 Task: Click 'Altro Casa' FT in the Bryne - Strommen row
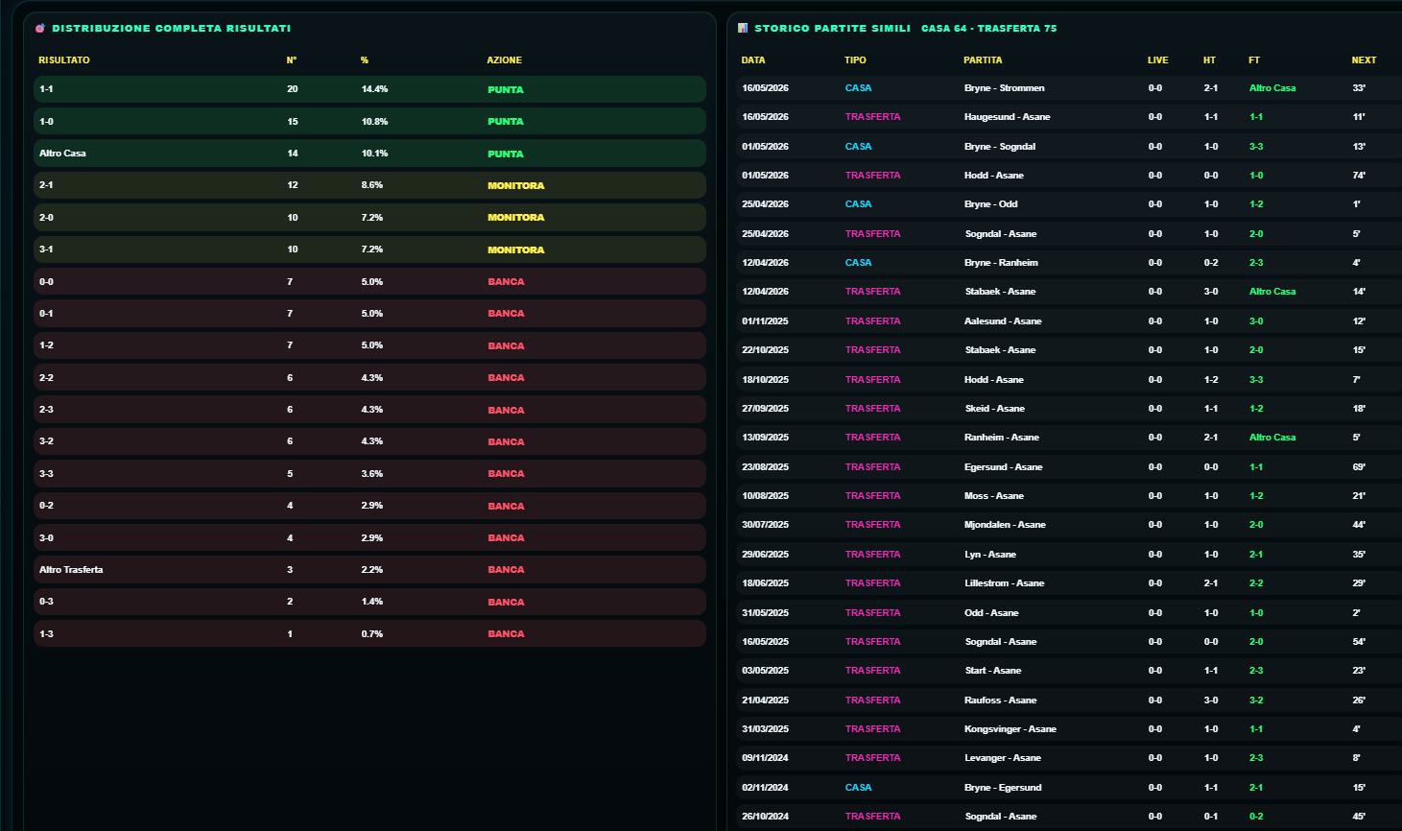click(1272, 88)
